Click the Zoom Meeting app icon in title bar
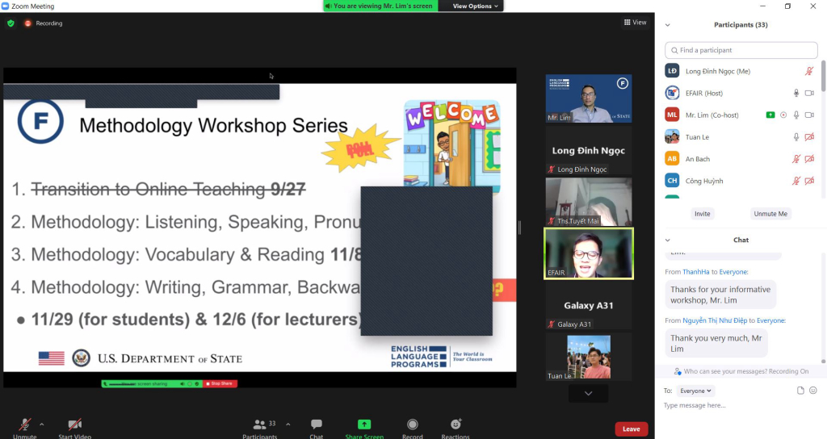The image size is (827, 439). point(6,6)
